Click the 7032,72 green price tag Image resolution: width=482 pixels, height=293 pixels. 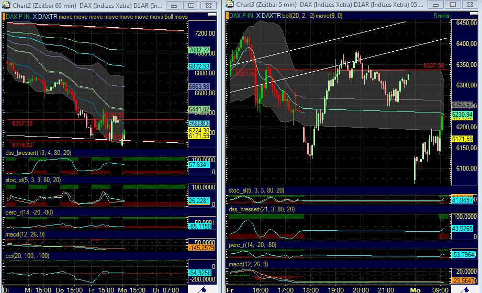(x=199, y=50)
